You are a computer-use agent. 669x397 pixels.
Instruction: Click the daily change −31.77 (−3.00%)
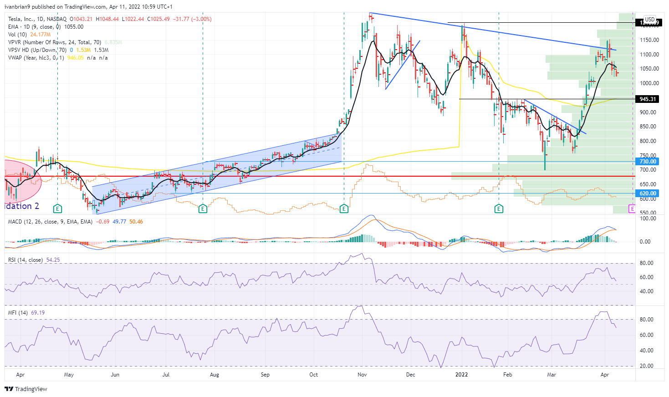point(192,19)
